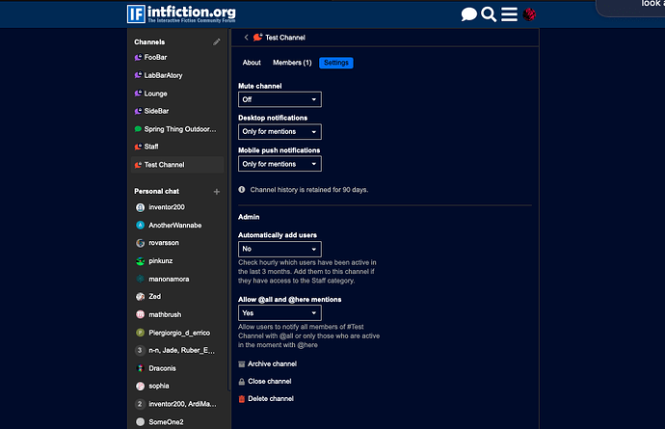Click the group chat badge numbered 2
The height and width of the screenshot is (429, 665).
coord(140,404)
